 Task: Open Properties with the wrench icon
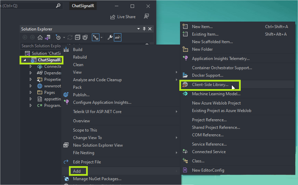[x=110, y=37]
